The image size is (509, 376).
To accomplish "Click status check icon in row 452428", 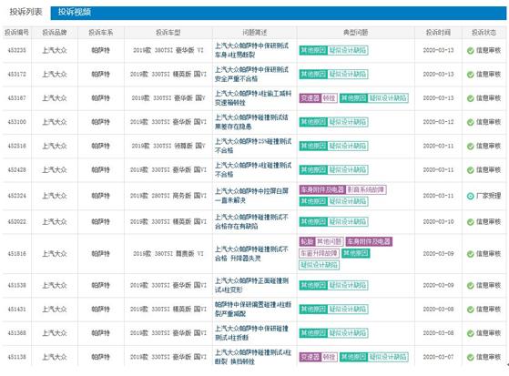I will [471, 170].
